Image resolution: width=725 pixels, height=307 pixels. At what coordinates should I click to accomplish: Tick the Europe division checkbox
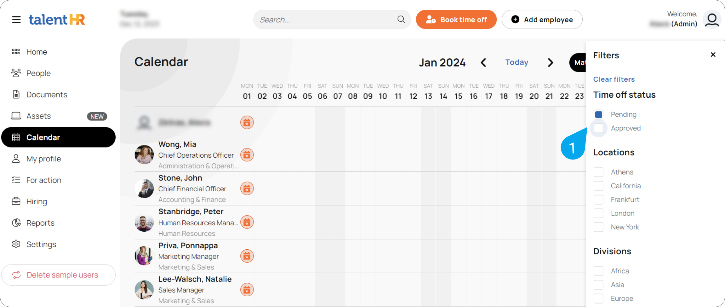click(x=598, y=298)
